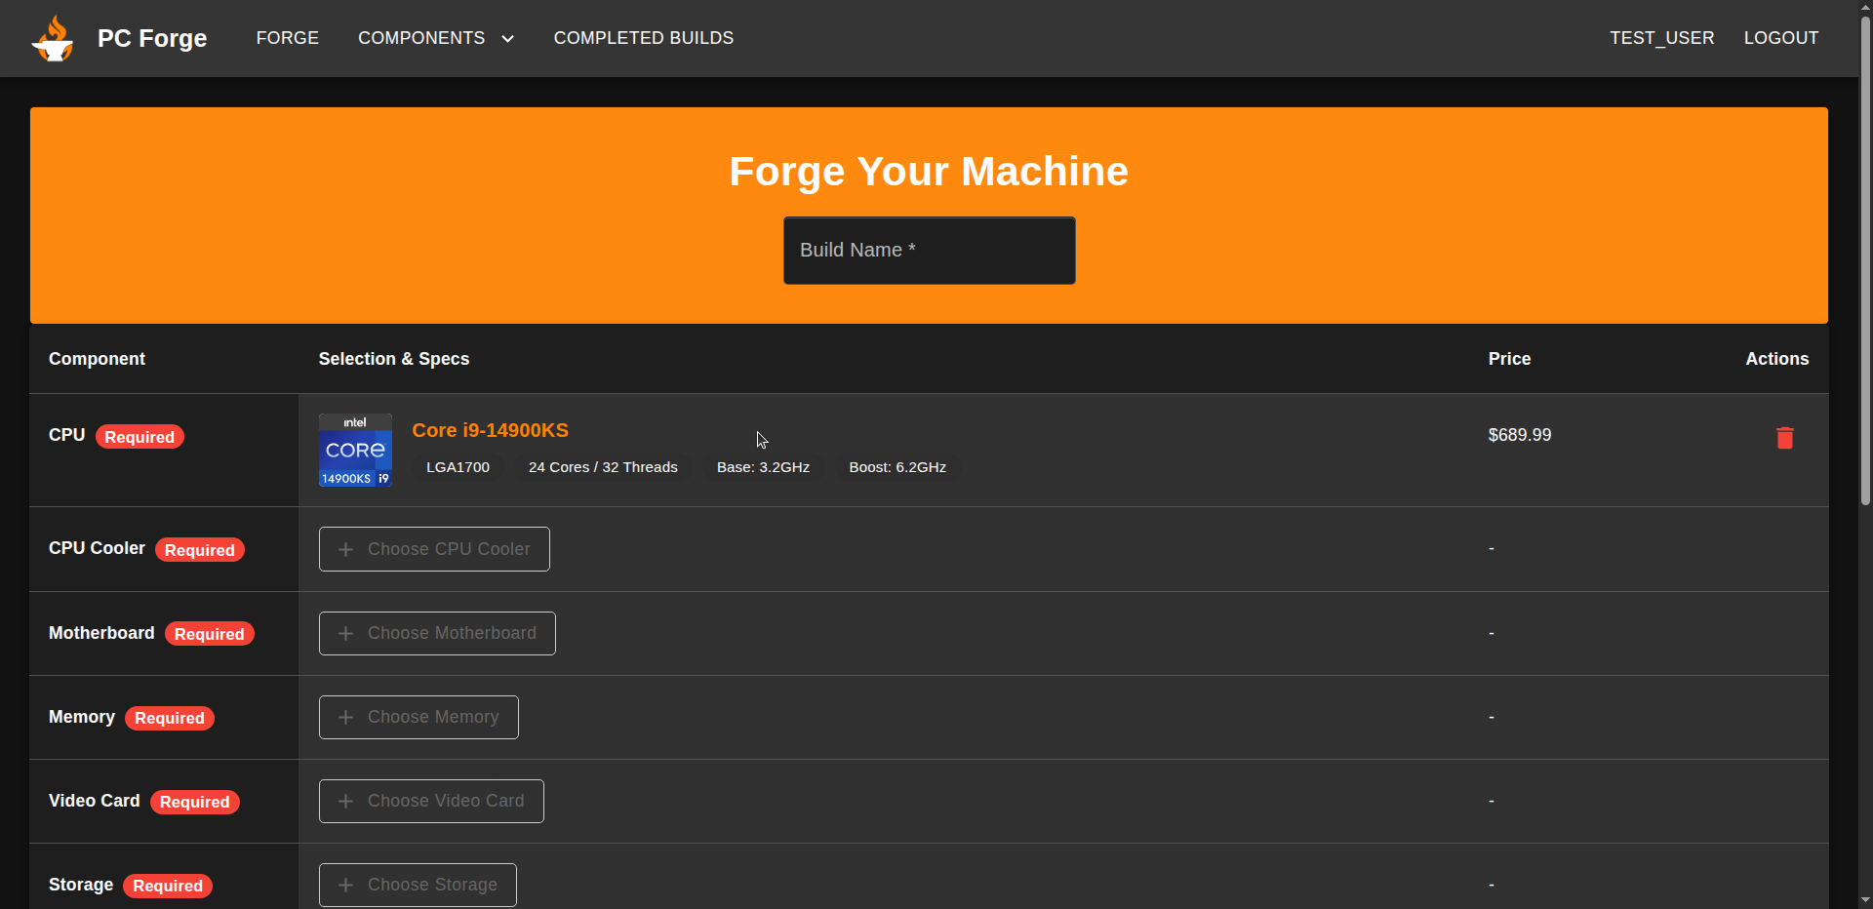Delete the Core i9-14900KS CPU with trash icon
This screenshot has height=909, width=1873.
click(1784, 438)
